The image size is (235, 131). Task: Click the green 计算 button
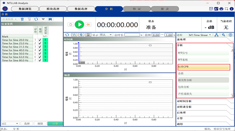tap(55, 124)
